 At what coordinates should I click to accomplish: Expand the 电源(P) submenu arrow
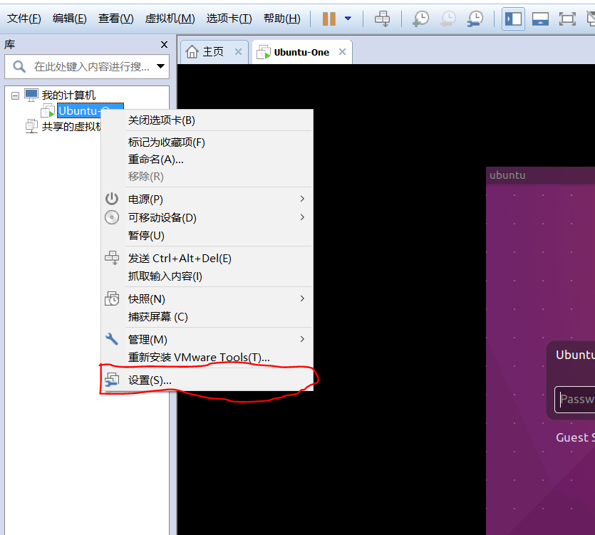pos(302,199)
